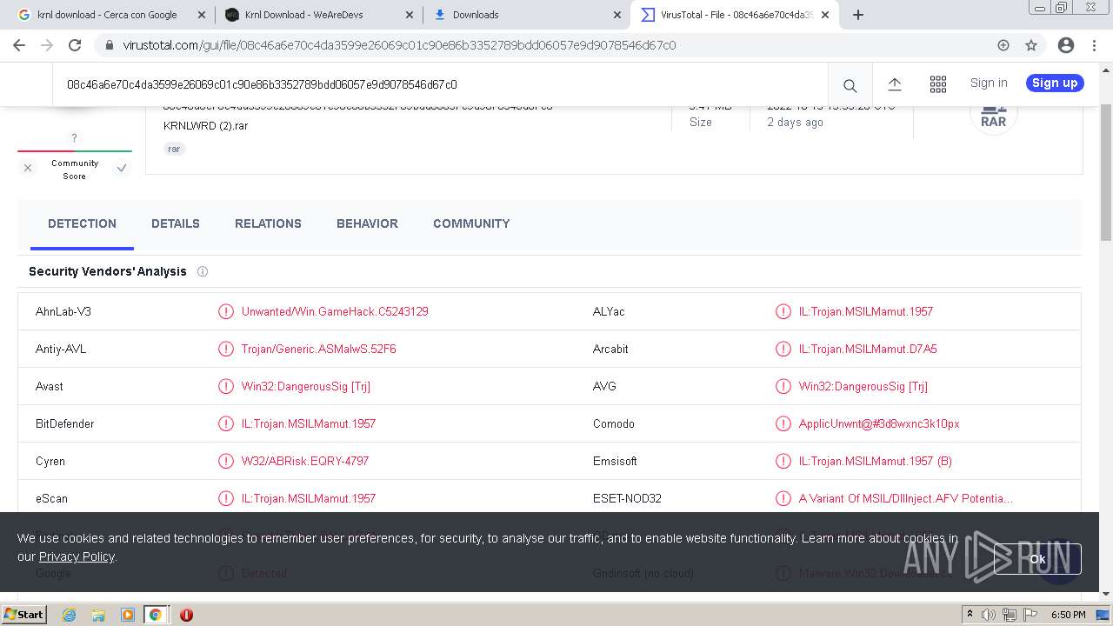Image resolution: width=1113 pixels, height=626 pixels.
Task: Bookmark this page with star icon
Action: [1031, 45]
